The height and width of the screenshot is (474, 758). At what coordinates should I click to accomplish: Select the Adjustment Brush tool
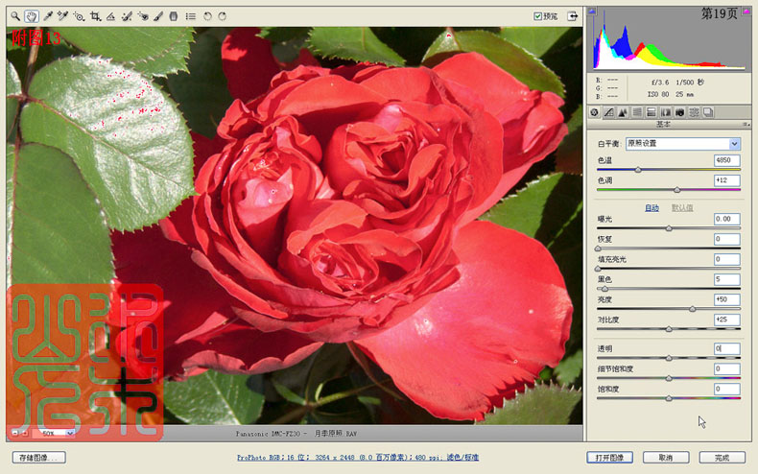158,16
